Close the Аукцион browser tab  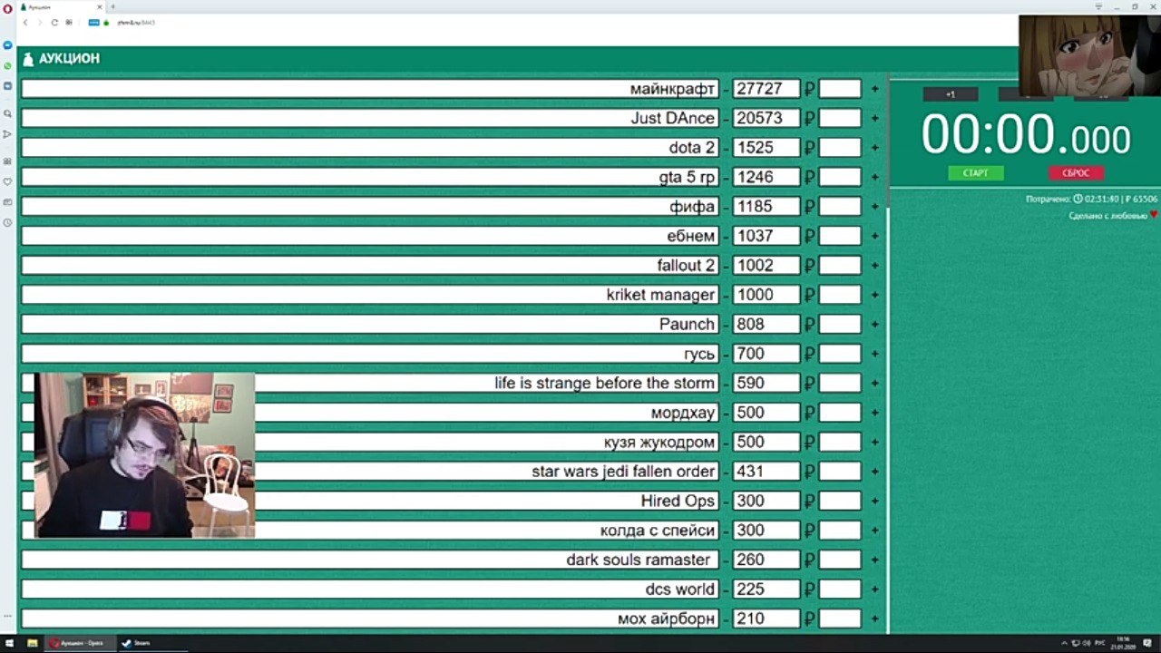[x=99, y=6]
